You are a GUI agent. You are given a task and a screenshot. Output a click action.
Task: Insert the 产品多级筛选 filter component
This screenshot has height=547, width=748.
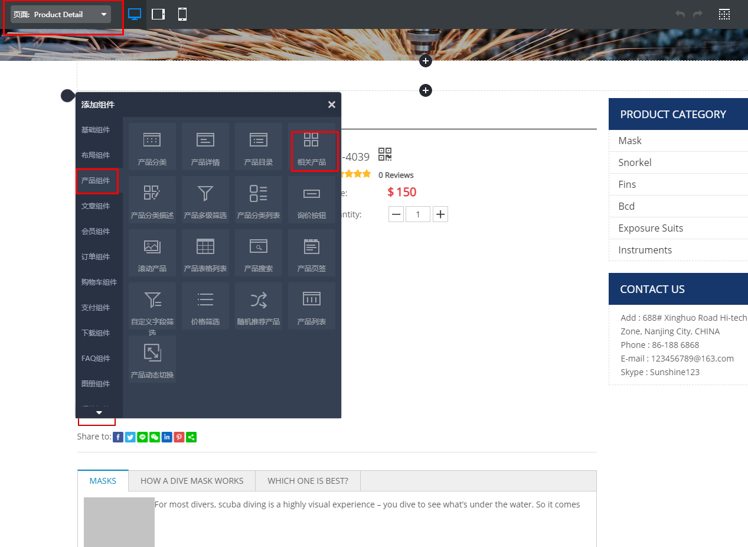pos(205,200)
